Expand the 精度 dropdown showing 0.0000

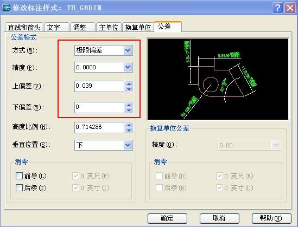[x=104, y=67]
